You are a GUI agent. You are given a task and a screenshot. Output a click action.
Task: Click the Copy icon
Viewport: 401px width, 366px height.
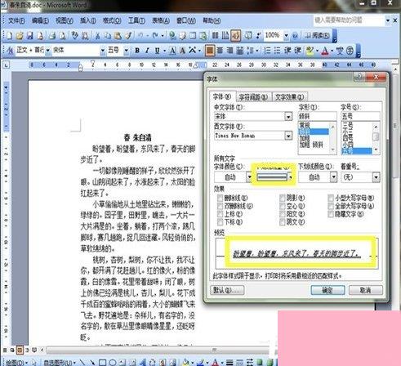click(x=108, y=36)
